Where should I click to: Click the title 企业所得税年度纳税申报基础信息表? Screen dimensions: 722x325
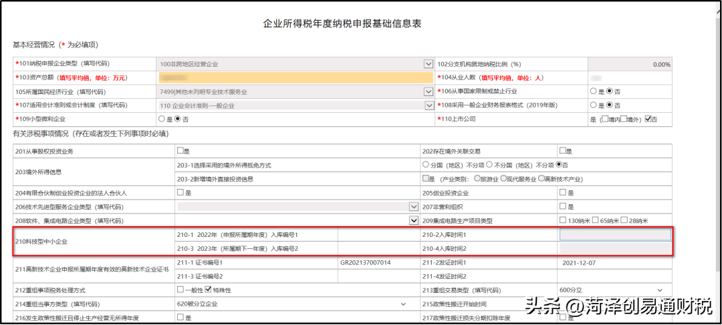342,23
